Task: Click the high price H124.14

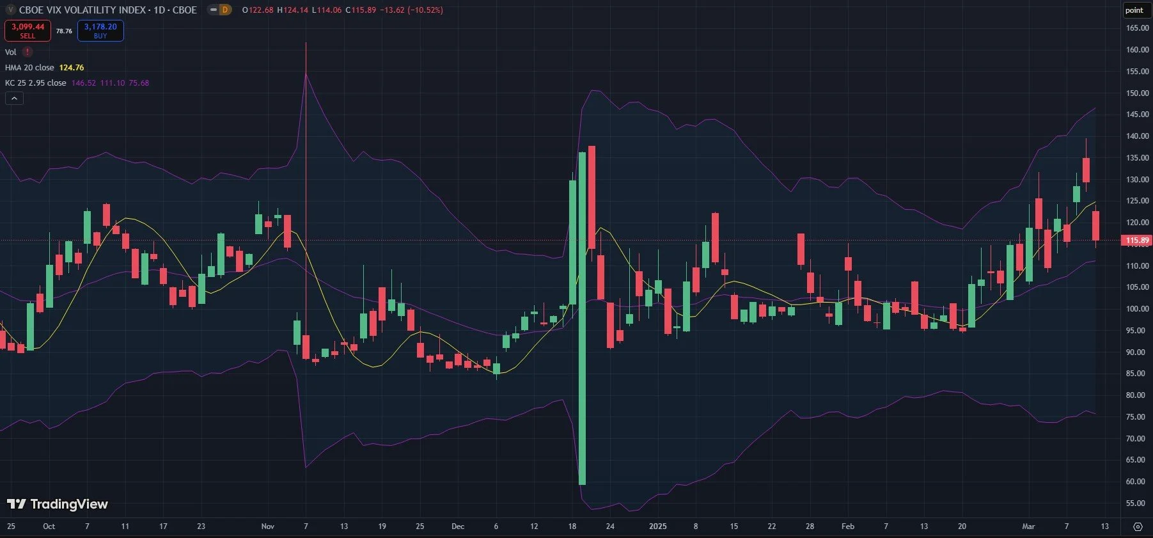Action: pos(293,10)
